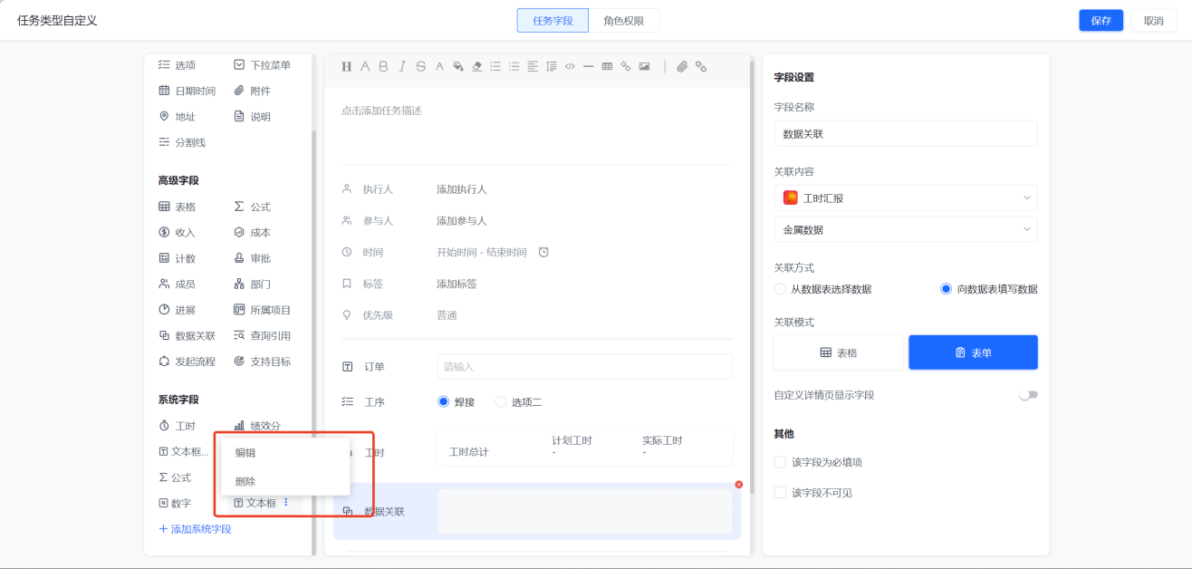1192x569 pixels.
Task: Add the 成员 advanced field
Action: click(178, 284)
